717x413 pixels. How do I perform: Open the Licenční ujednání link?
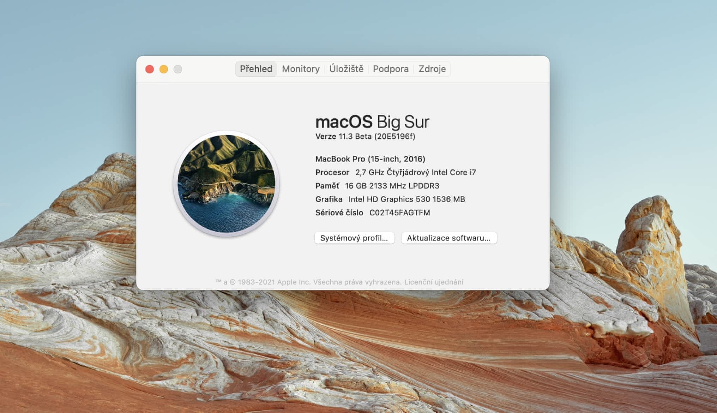pos(434,282)
